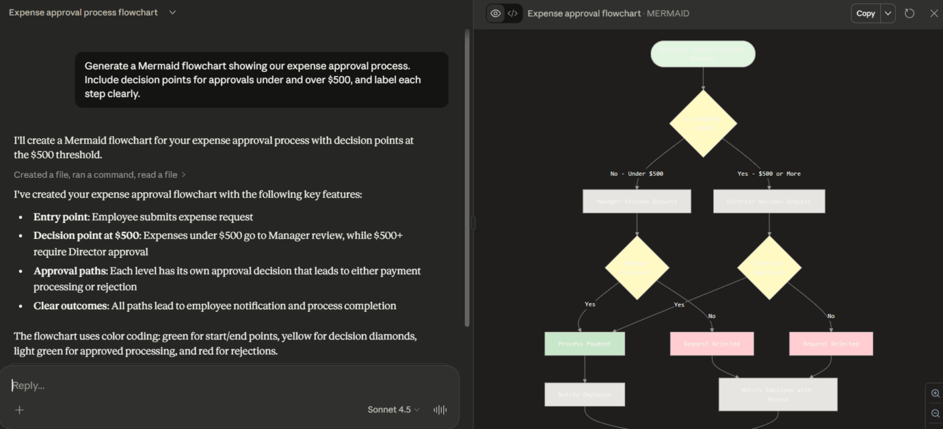Switch to the preview eye view

click(496, 13)
